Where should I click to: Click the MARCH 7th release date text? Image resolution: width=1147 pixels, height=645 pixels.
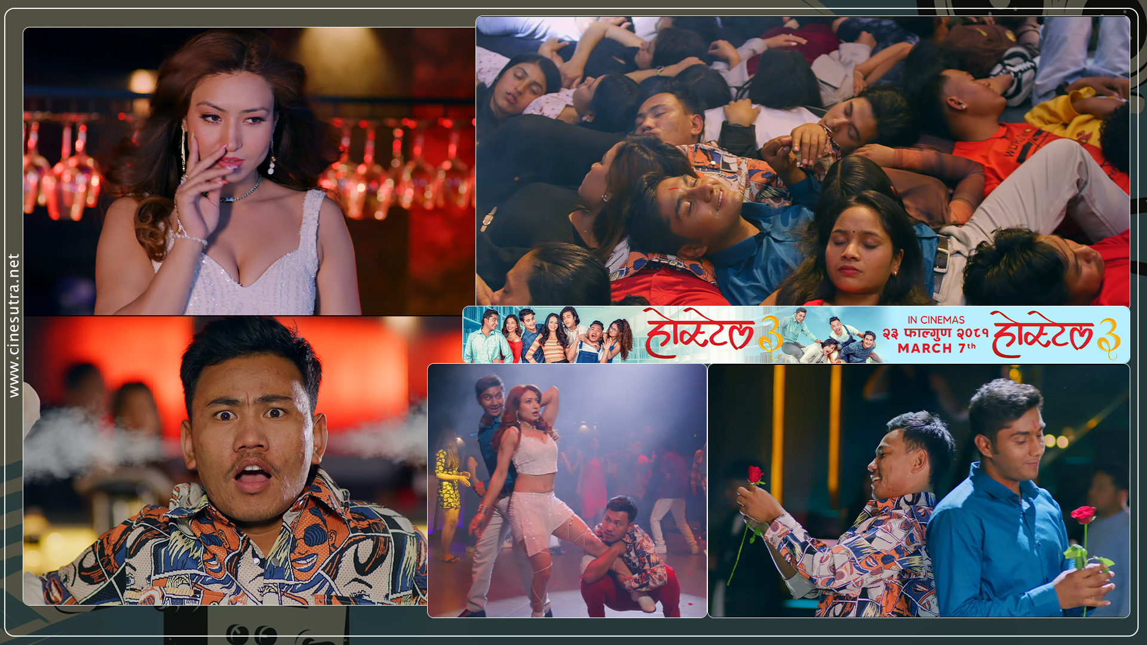point(936,348)
